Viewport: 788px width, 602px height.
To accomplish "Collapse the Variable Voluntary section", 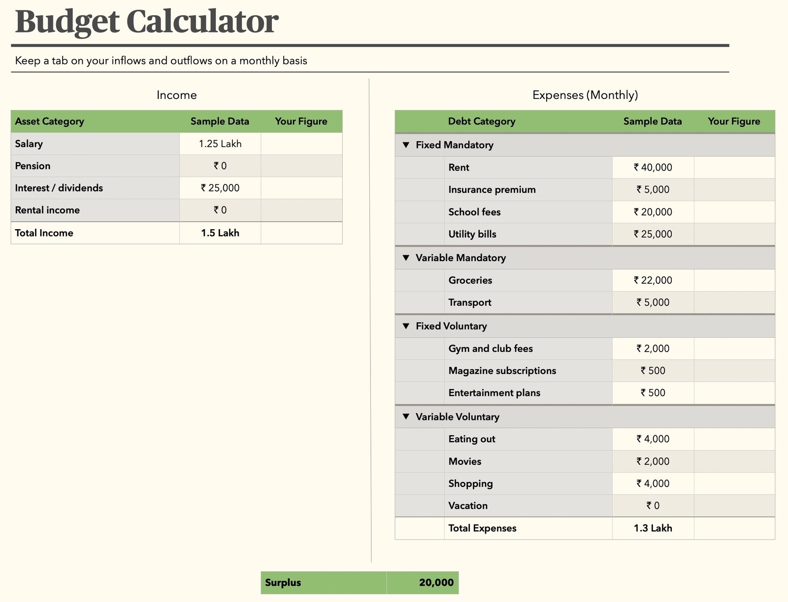I will (406, 416).
